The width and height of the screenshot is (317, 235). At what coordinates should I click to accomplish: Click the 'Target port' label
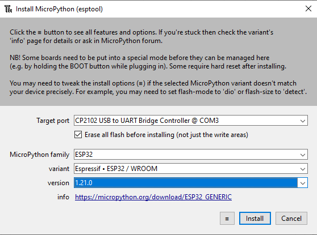pos(53,121)
